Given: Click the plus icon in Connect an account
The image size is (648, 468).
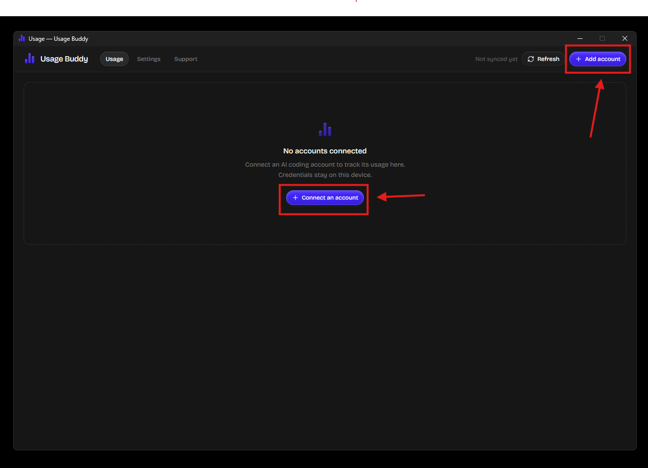Looking at the screenshot, I should pyautogui.click(x=295, y=198).
